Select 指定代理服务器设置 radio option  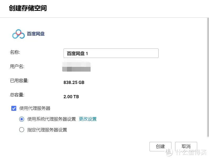point(22,130)
